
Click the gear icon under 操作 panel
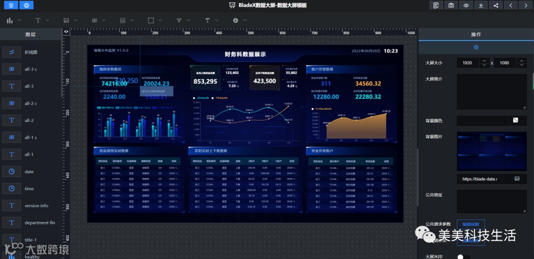476,47
